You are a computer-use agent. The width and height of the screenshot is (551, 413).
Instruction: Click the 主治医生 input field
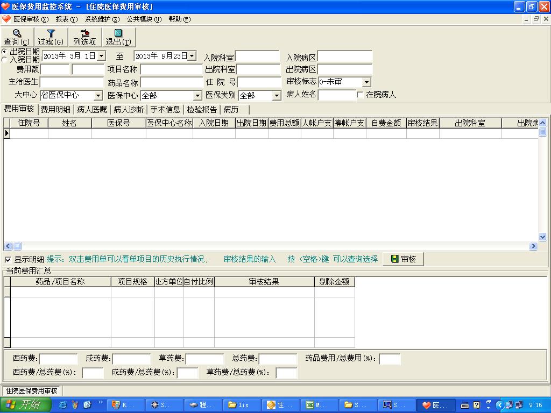[x=72, y=82]
